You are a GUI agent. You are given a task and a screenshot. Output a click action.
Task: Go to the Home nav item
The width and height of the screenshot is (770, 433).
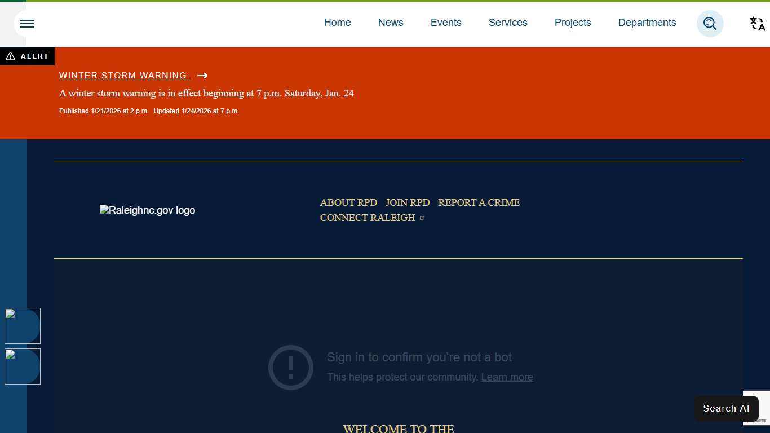click(x=337, y=23)
